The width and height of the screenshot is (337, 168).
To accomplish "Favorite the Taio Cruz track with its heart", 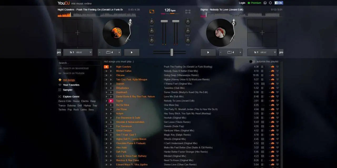I will tap(277, 80).
